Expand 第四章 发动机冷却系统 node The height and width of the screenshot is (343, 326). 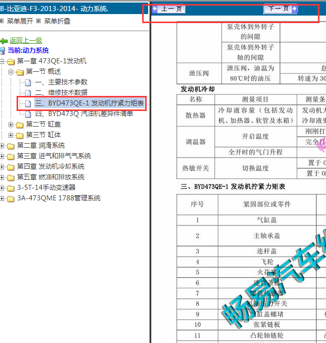pos(2,167)
